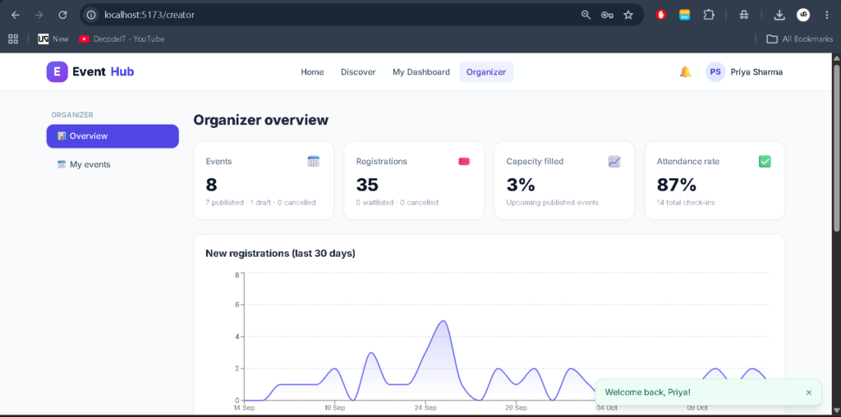841x417 pixels.
Task: Click the 'Welcome back, Priya!' toast message
Action: click(648, 392)
